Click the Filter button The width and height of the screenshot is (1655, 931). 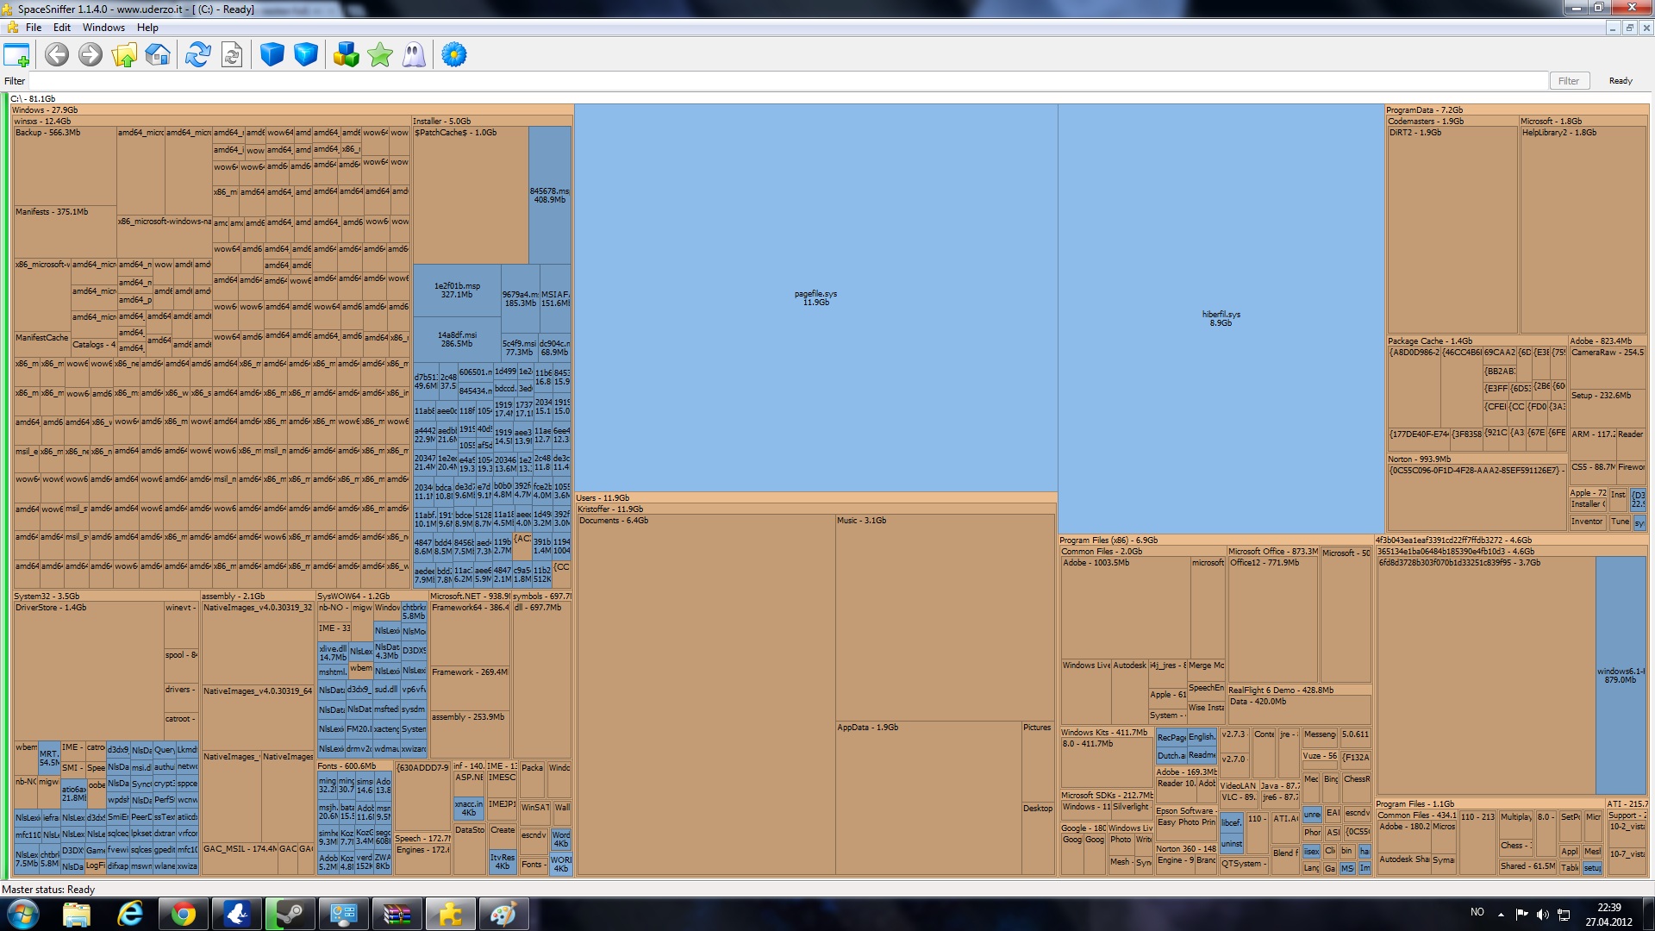coord(1569,81)
